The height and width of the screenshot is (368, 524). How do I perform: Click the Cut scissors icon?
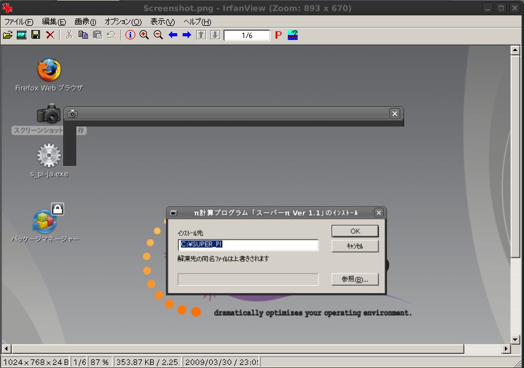pyautogui.click(x=69, y=35)
